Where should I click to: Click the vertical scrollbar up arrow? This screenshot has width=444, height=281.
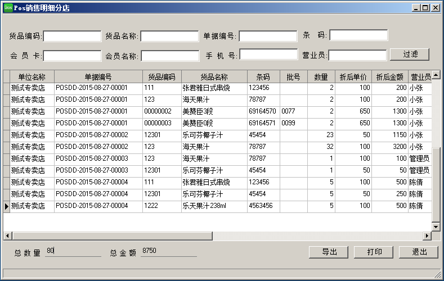coord(436,75)
